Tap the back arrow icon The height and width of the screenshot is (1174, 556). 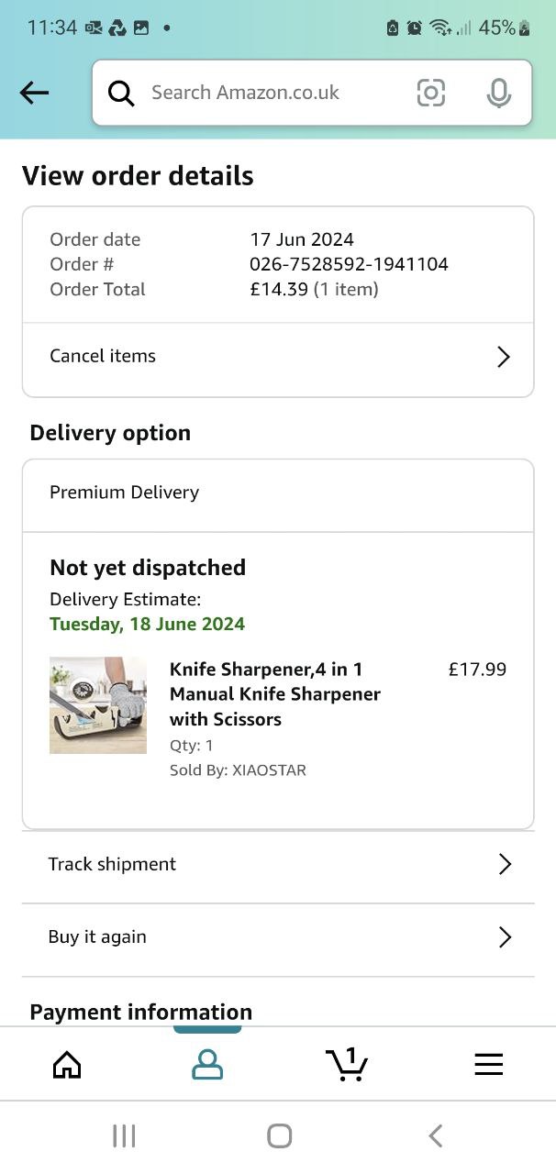click(34, 92)
